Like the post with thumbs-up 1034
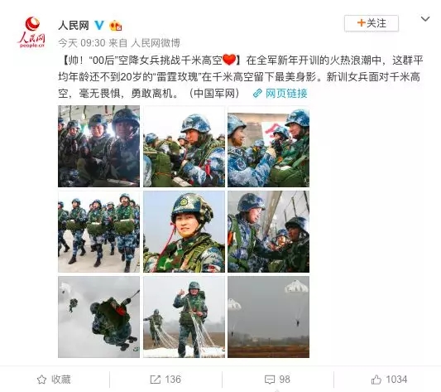Viewport: 441px width, 392px height. point(389,380)
